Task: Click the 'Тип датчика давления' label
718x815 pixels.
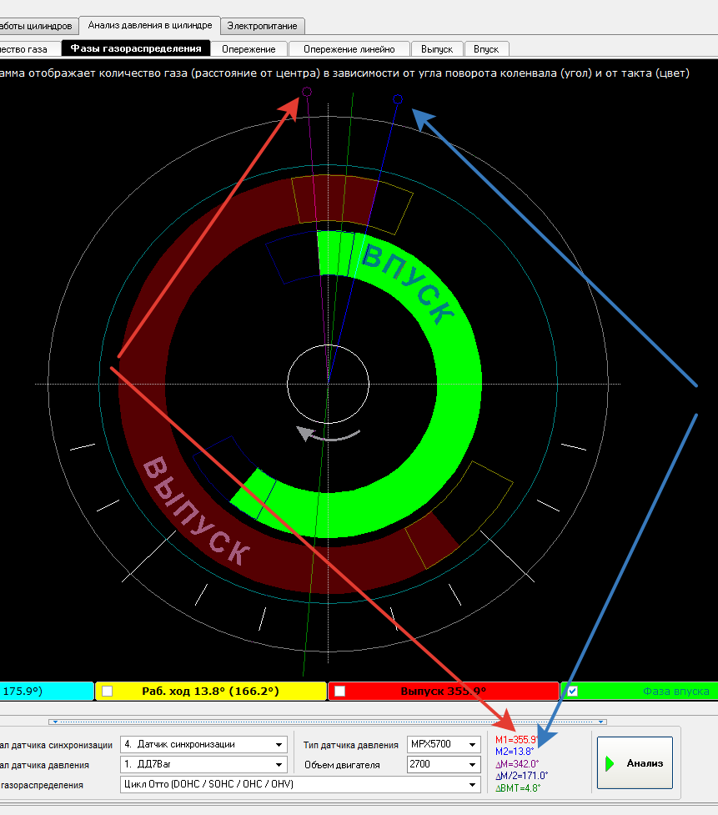Action: click(x=351, y=745)
